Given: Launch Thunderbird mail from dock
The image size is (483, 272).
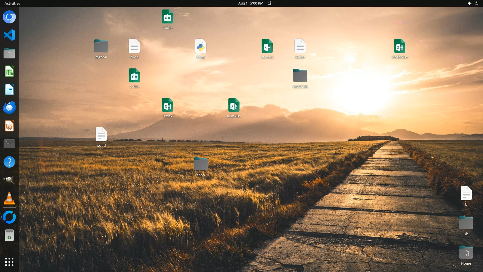Looking at the screenshot, I should point(9,108).
